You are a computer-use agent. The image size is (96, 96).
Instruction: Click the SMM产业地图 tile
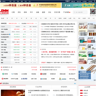click(x=15, y=79)
